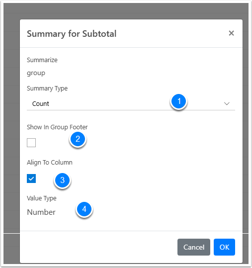
Task: Enable the Show In Group Footer checkbox
Action: click(x=31, y=143)
